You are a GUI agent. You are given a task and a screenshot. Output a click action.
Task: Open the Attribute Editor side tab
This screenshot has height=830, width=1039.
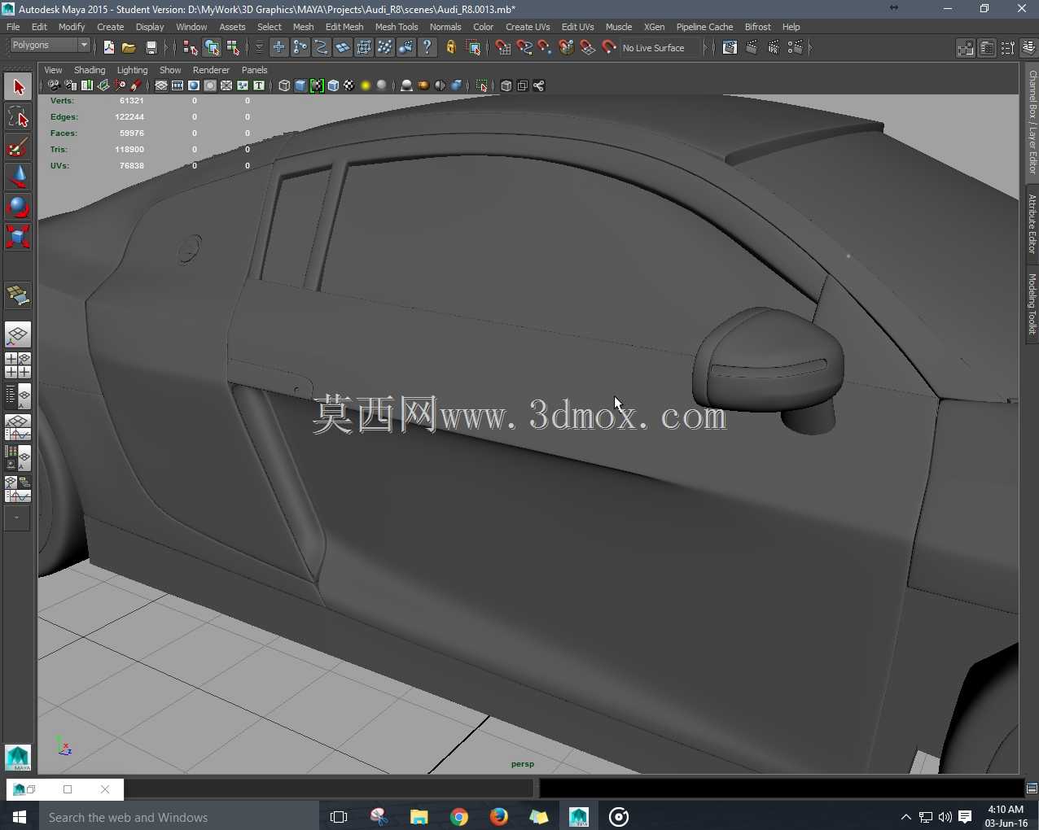1032,223
